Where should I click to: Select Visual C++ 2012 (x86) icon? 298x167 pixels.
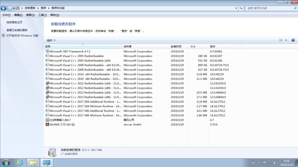tap(47, 88)
